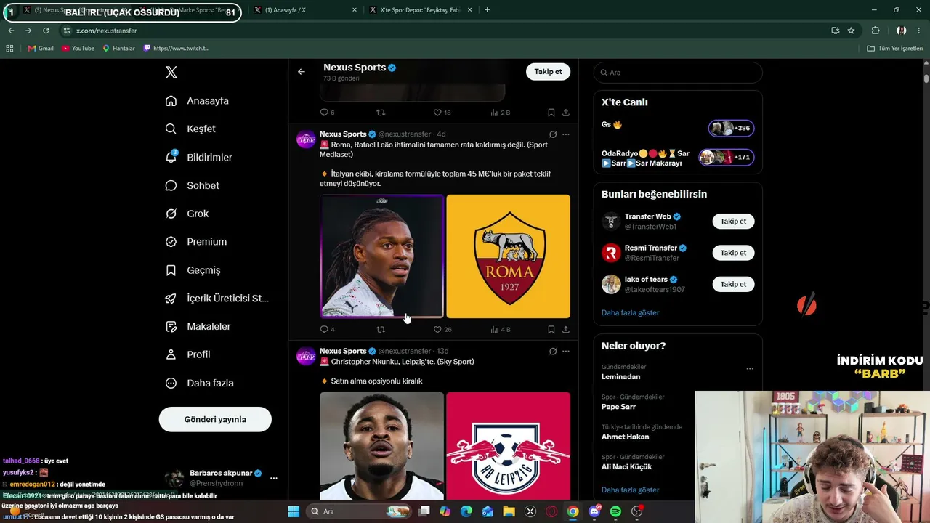
Task: Click the X logo in the sidebar
Action: tap(171, 73)
